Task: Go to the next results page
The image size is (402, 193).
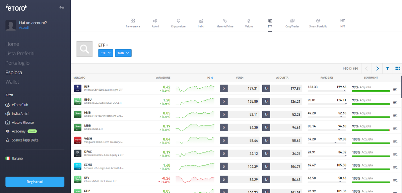Action: (378, 69)
